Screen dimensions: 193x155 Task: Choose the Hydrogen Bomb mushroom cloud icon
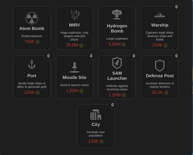coord(117,14)
